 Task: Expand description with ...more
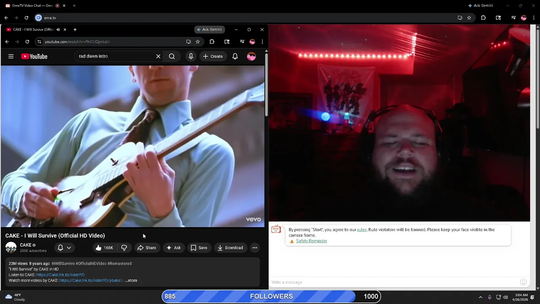[x=131, y=280]
